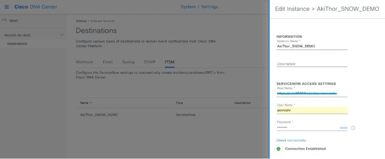This screenshot has width=385, height=159.
Task: Click the Host Name field
Action: point(312,93)
